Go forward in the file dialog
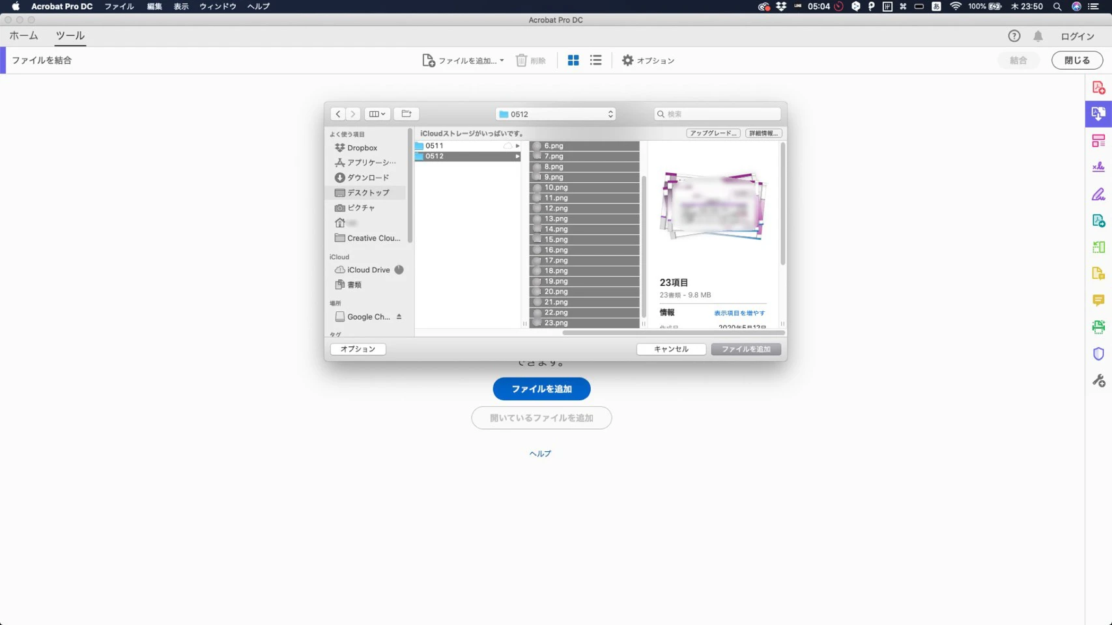Screen dimensions: 1112x625 (x=353, y=114)
